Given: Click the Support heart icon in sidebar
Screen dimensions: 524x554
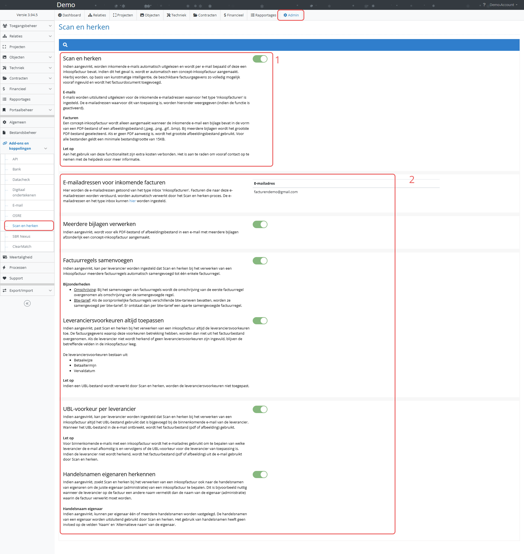Looking at the screenshot, I should [x=4, y=278].
